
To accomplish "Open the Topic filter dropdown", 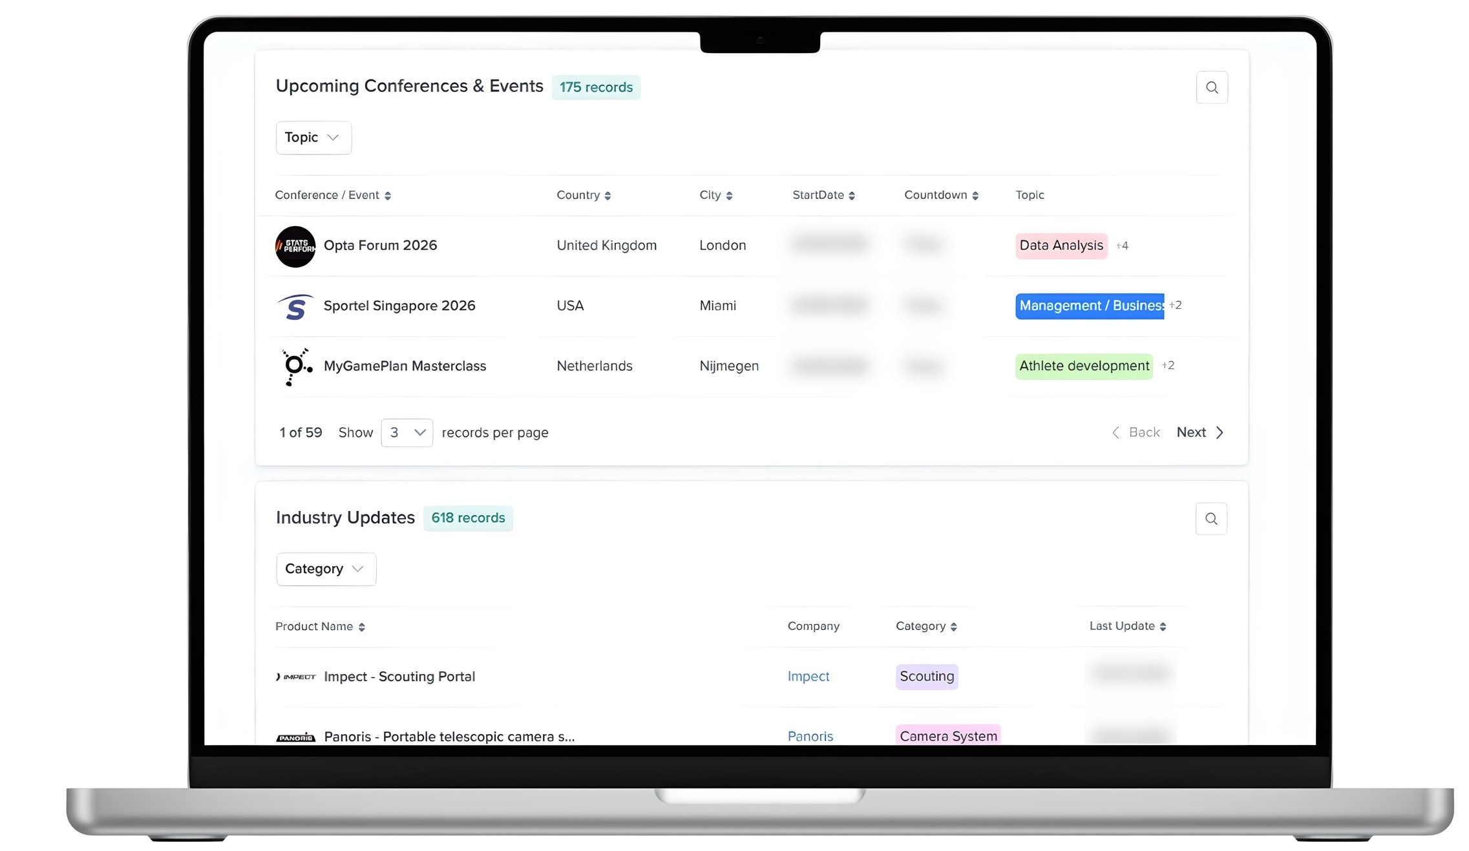I will click(313, 137).
